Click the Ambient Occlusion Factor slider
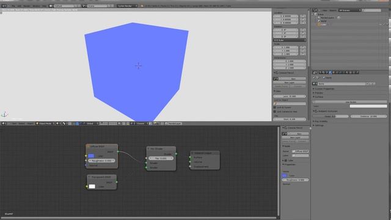This screenshot has width=391, height=220. [331, 116]
